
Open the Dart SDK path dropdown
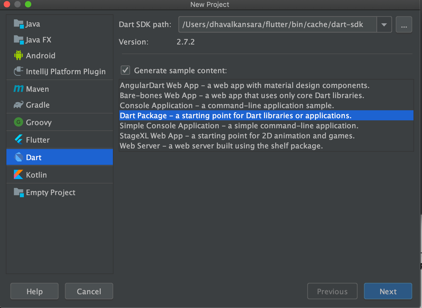point(384,25)
